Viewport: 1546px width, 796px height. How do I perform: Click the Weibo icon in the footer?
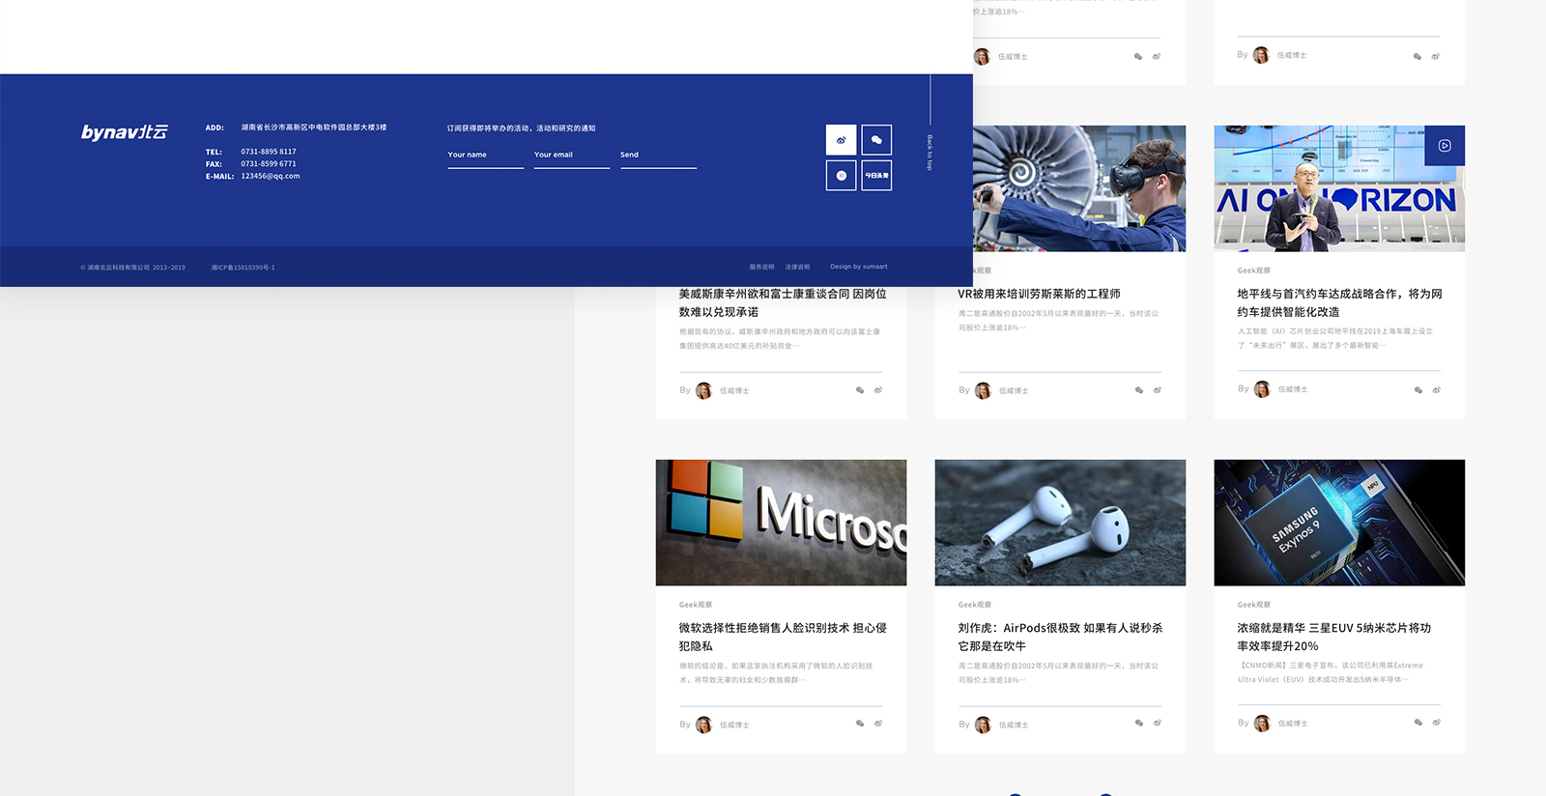841,140
